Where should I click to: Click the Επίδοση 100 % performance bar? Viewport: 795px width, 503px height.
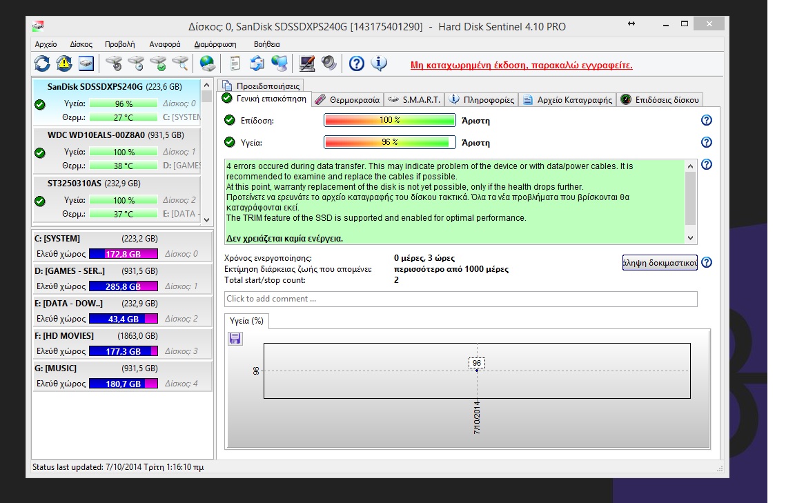[x=389, y=120]
